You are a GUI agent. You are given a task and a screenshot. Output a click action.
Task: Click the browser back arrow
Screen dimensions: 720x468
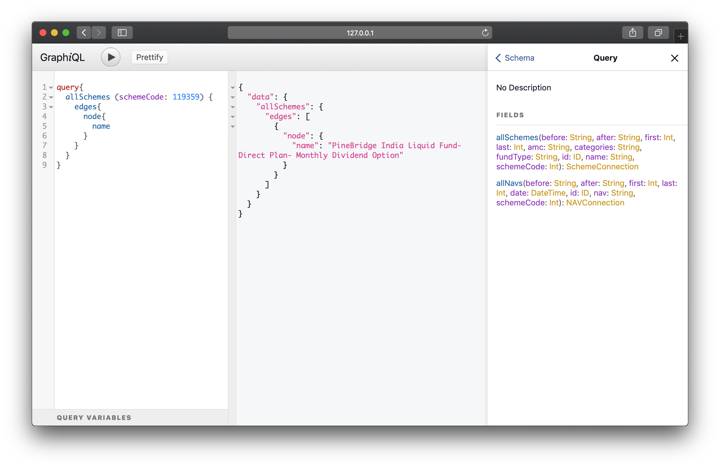[84, 33]
